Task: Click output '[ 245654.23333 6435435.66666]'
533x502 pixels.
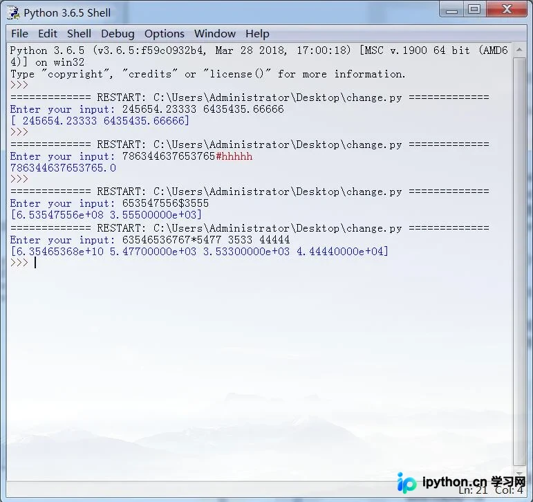Action: pos(100,121)
